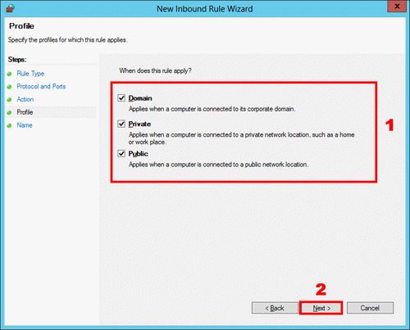Click the green bullet beside Name step
The width and height of the screenshot is (410, 330).
point(9,125)
